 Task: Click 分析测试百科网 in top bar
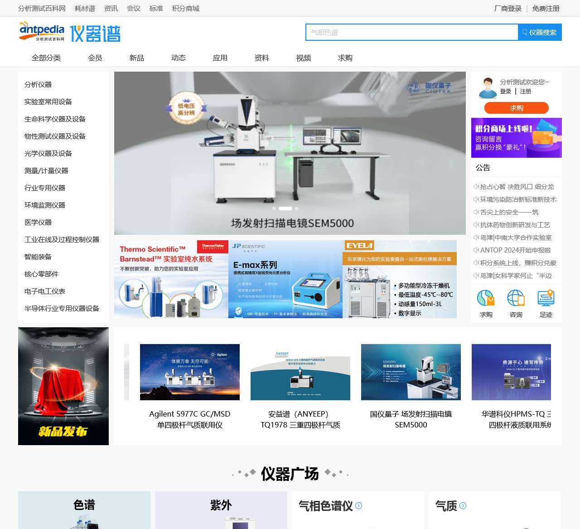click(42, 9)
